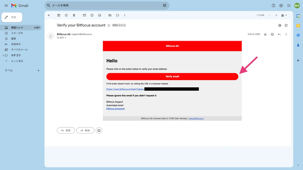The width and height of the screenshot is (303, 170).
Task: Open Google Calendar side panel
Action: tap(298, 16)
